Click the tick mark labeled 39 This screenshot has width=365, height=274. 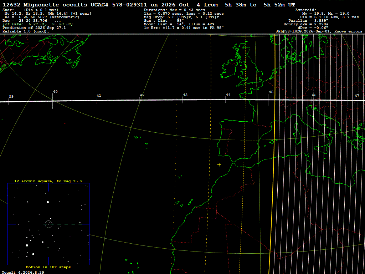(x=9, y=102)
